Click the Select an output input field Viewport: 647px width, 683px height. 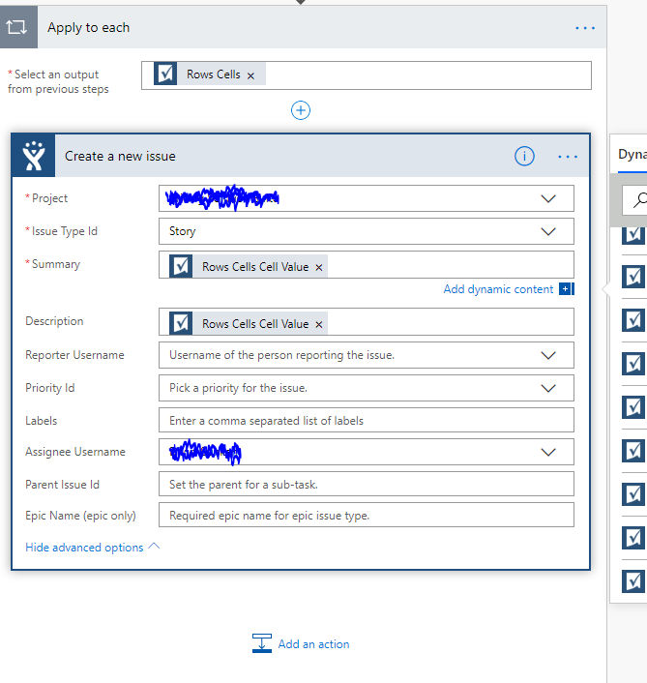click(x=367, y=75)
